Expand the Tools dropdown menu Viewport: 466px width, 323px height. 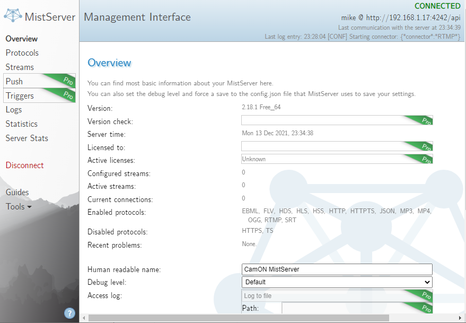pyautogui.click(x=19, y=207)
